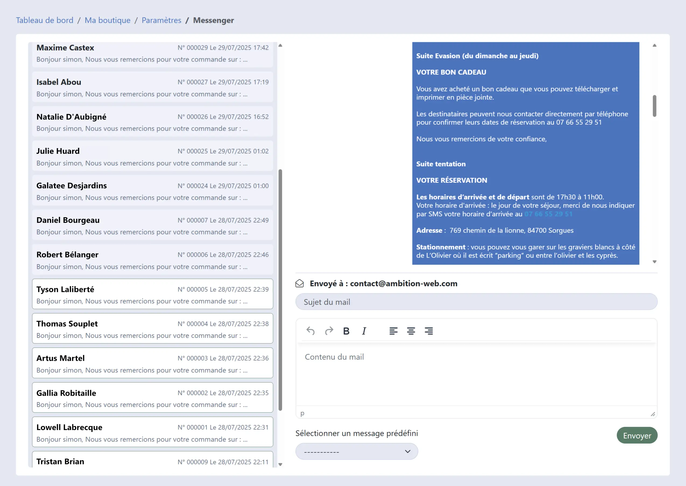Screen dimensions: 686x486
Task: Open Daniel Bourgeau conversation
Action: pos(153,225)
